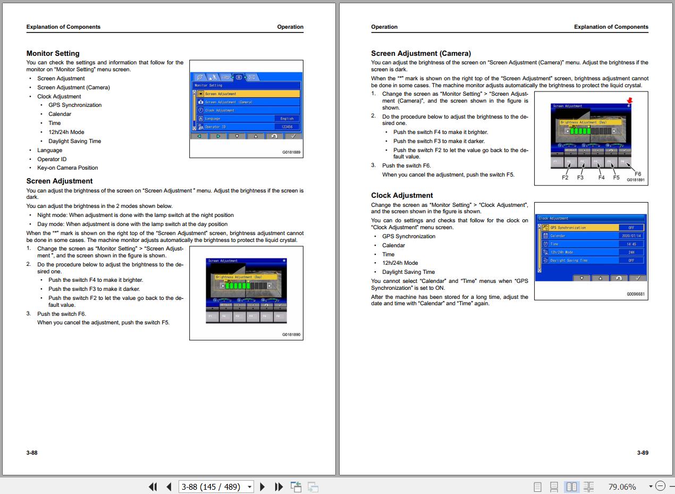The width and height of the screenshot is (675, 494).
Task: Click the Screen Adjustment figure G0181890
Action: 247,292
